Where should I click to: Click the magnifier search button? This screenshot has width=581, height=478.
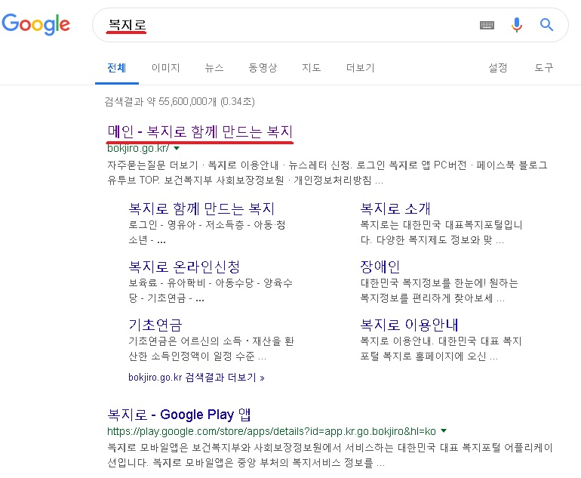click(546, 25)
